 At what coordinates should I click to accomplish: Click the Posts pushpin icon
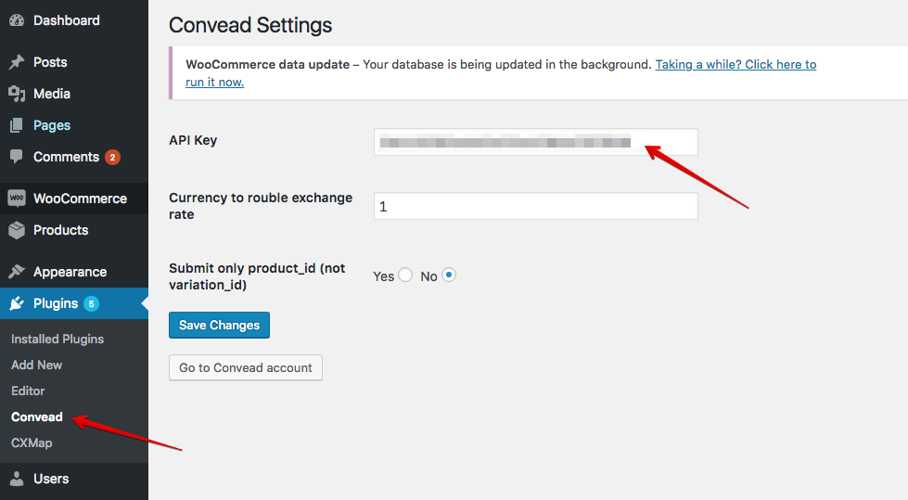[17, 62]
